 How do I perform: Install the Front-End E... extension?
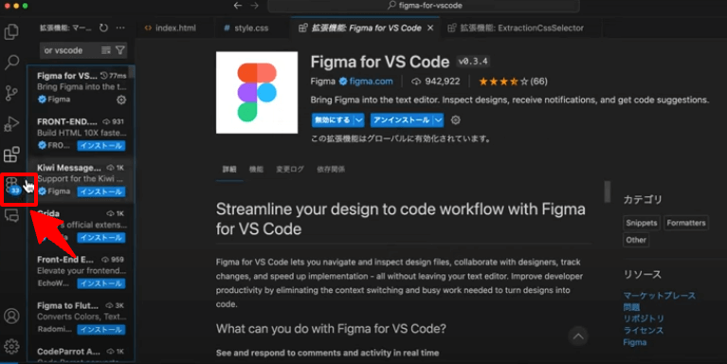click(x=101, y=283)
